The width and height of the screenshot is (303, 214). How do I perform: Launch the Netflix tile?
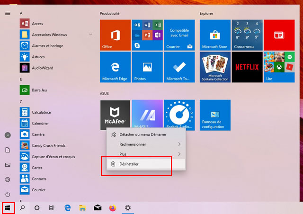(x=247, y=67)
